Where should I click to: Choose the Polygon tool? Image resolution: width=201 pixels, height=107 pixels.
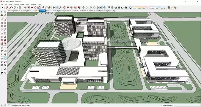(x=5, y=26)
